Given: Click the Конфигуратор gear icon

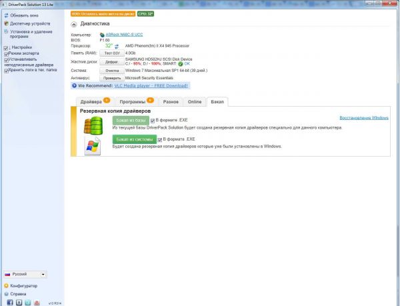Looking at the screenshot, I should point(7,285).
